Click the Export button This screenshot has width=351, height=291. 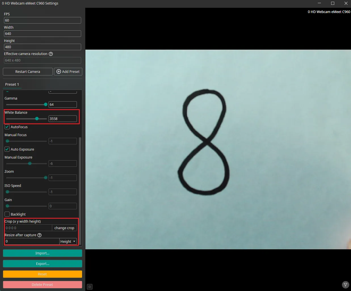[x=42, y=263]
